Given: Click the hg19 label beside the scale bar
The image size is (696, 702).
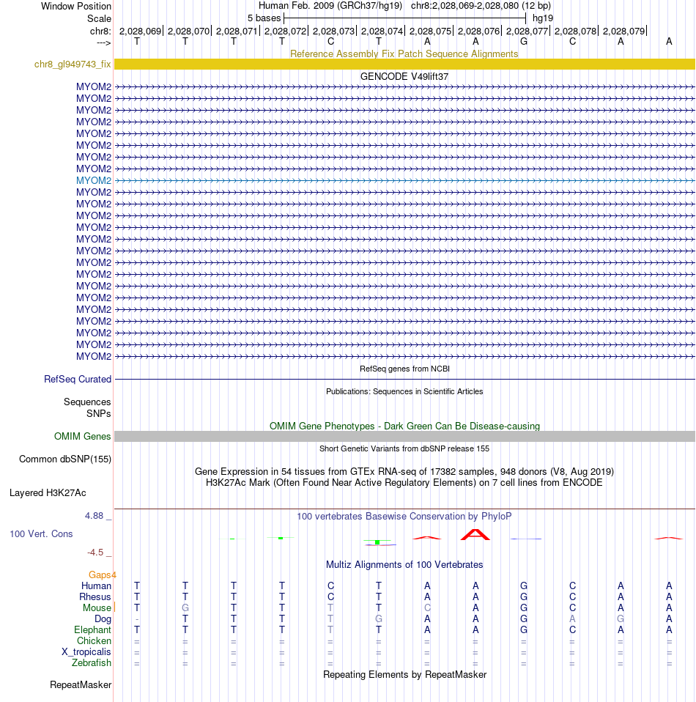Looking at the screenshot, I should pos(543,18).
